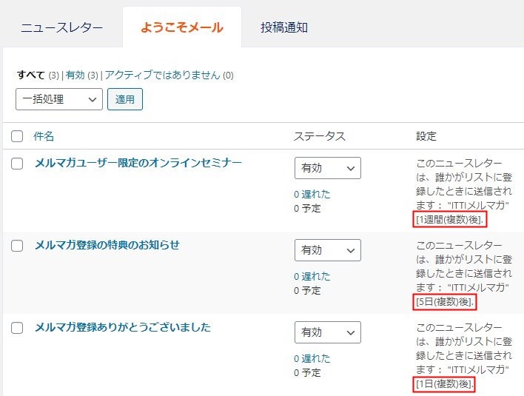This screenshot has width=524, height=396.
Task: Click the 適用 button
Action: point(125,99)
